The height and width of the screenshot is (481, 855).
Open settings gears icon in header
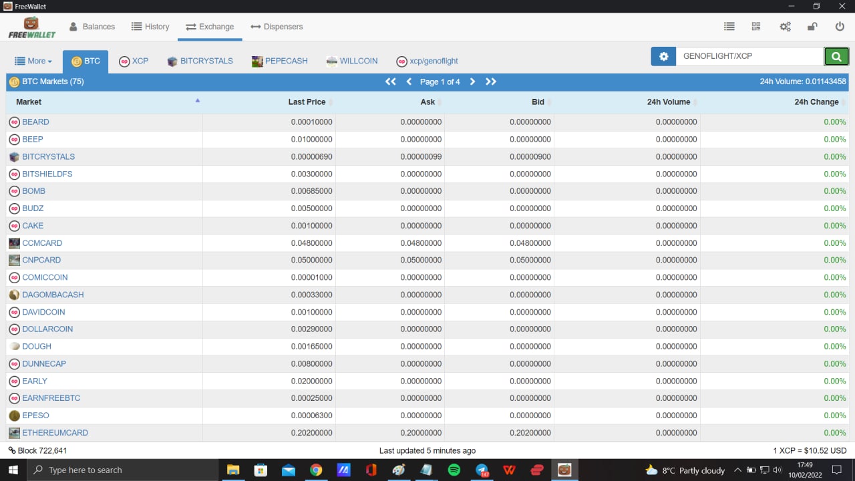785,27
